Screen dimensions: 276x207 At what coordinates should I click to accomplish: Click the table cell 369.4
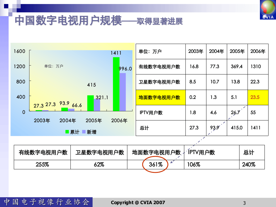pyautogui.click(x=237, y=66)
